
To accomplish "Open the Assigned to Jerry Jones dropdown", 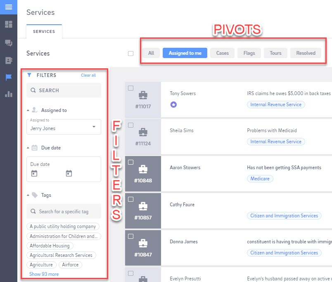I will (64, 126).
